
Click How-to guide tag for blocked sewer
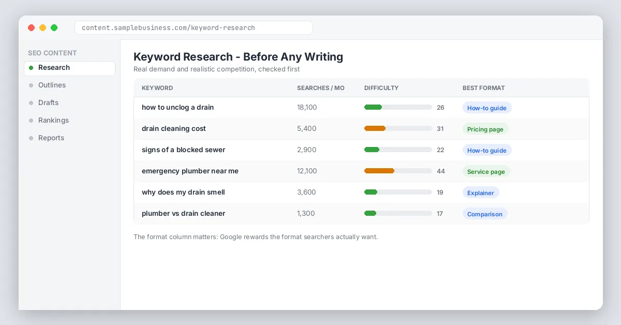[487, 151]
